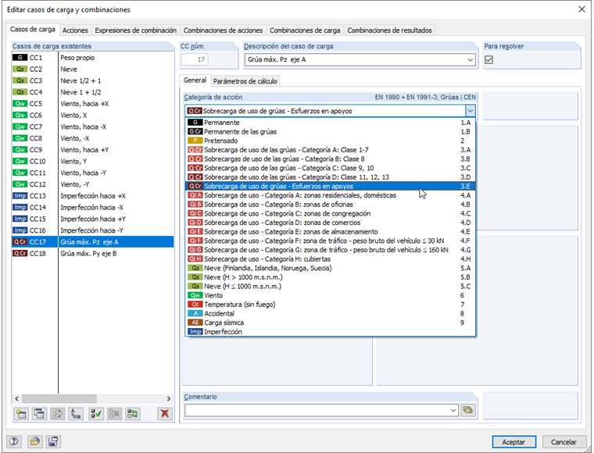Screen dimensions: 594x453
Task: Close the Editar casos de carga dialog
Action: tap(581, 9)
